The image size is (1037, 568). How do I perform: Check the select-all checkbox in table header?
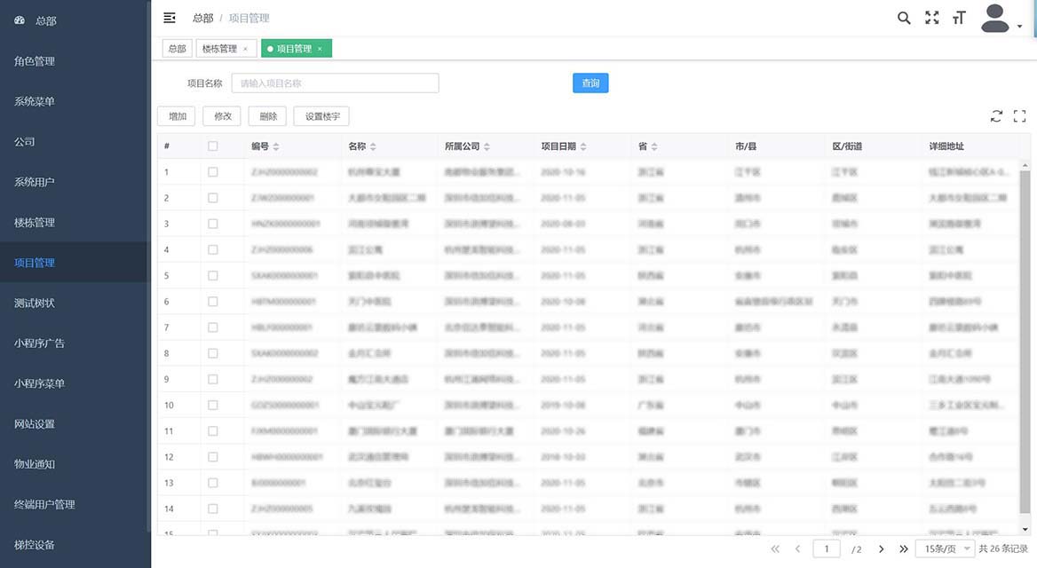coord(212,146)
